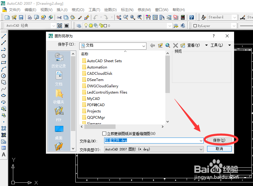This screenshot has height=186, width=253.
Task: Expand the file name dropdown arrow
Action: pyautogui.click(x=201, y=141)
